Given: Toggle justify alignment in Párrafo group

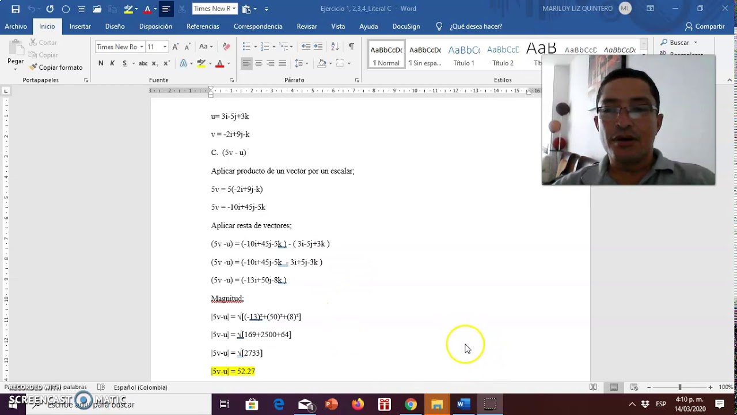Looking at the screenshot, I should pyautogui.click(x=282, y=63).
